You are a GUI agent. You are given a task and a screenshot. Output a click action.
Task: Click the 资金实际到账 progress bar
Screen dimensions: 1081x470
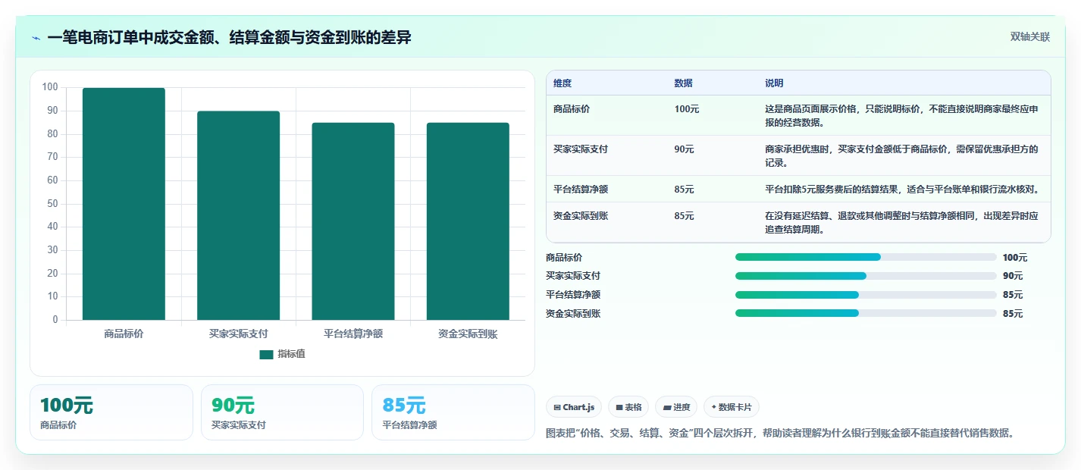(866, 313)
